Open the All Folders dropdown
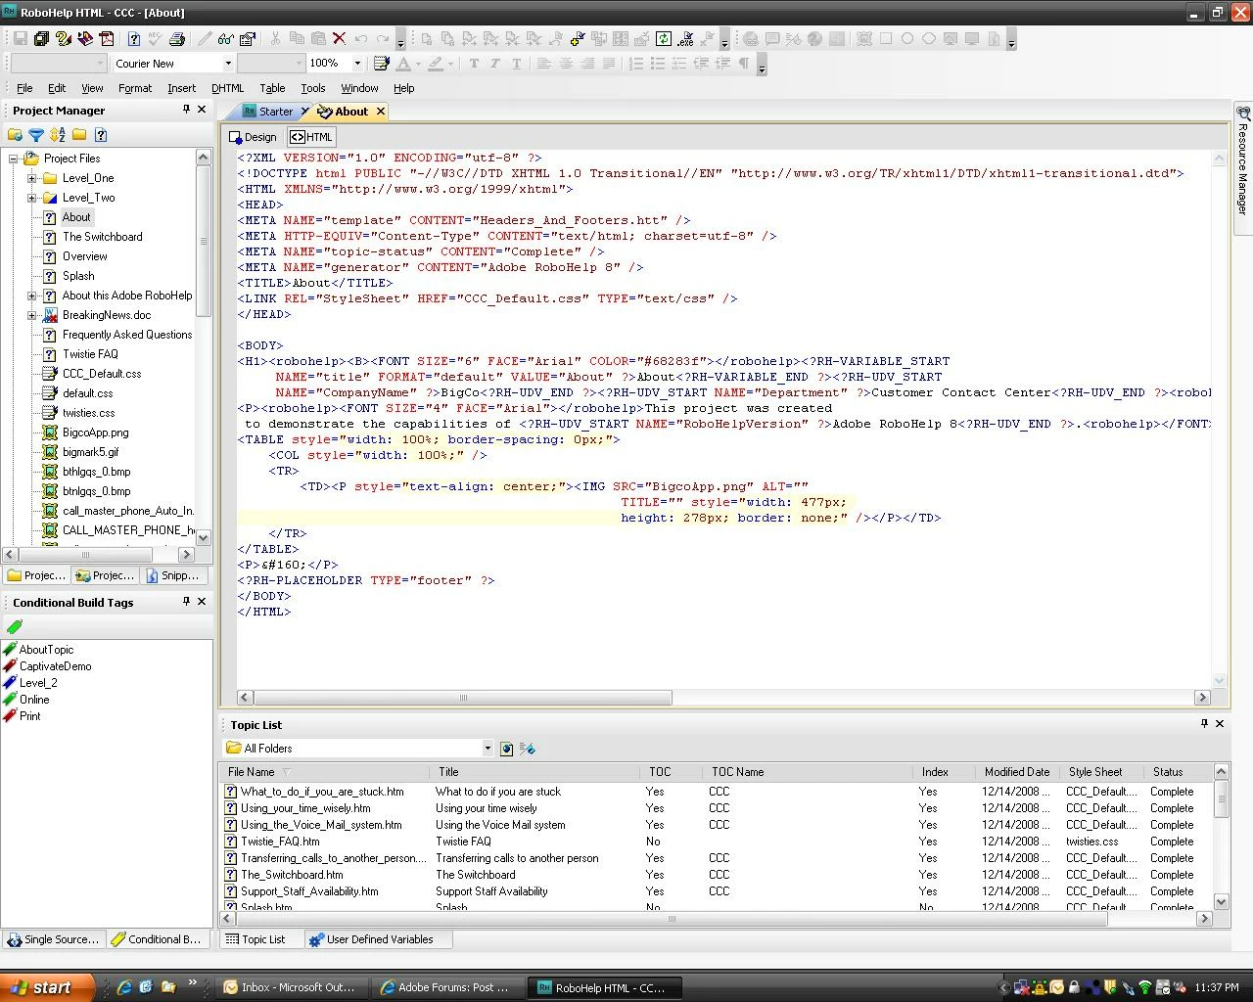This screenshot has width=1253, height=1002. click(487, 749)
